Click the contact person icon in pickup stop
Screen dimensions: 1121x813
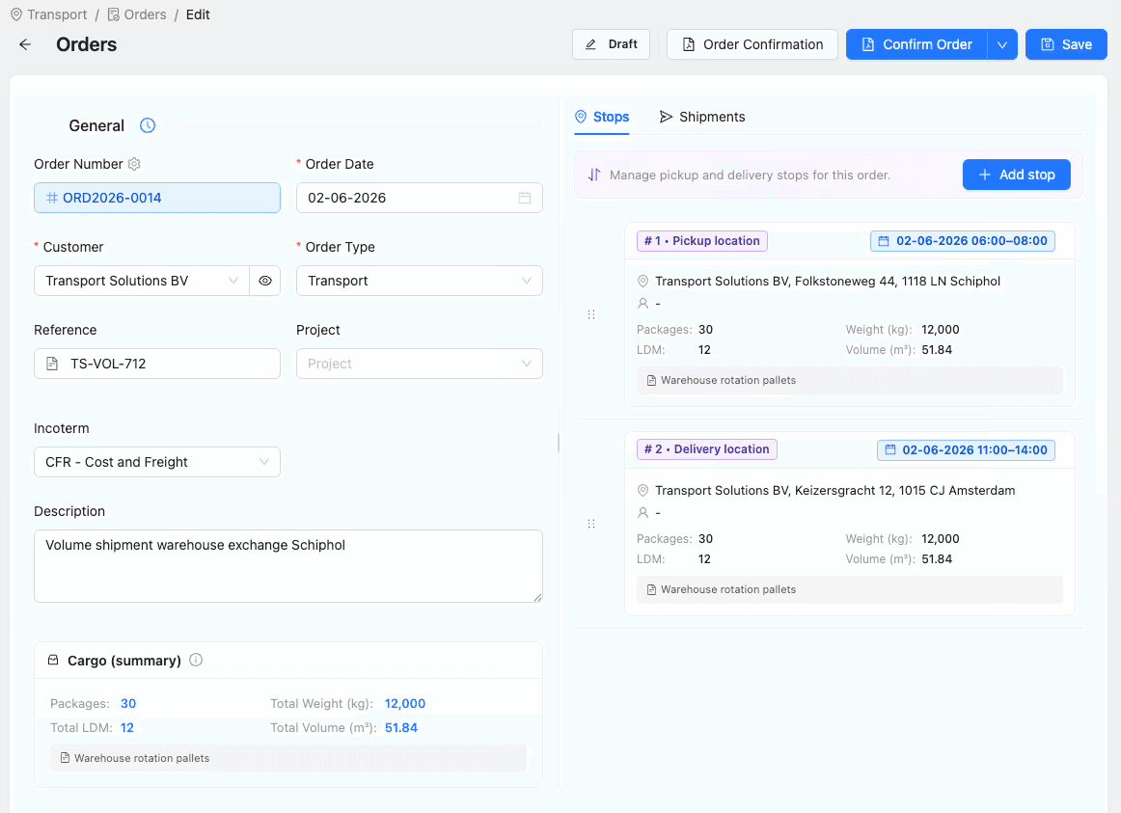tap(643, 304)
